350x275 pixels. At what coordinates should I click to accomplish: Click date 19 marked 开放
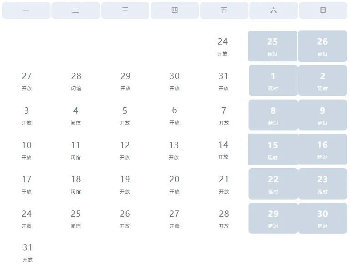click(x=125, y=184)
